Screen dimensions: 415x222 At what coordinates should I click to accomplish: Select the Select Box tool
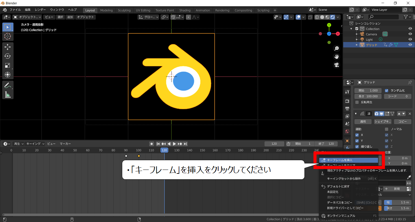point(8,27)
